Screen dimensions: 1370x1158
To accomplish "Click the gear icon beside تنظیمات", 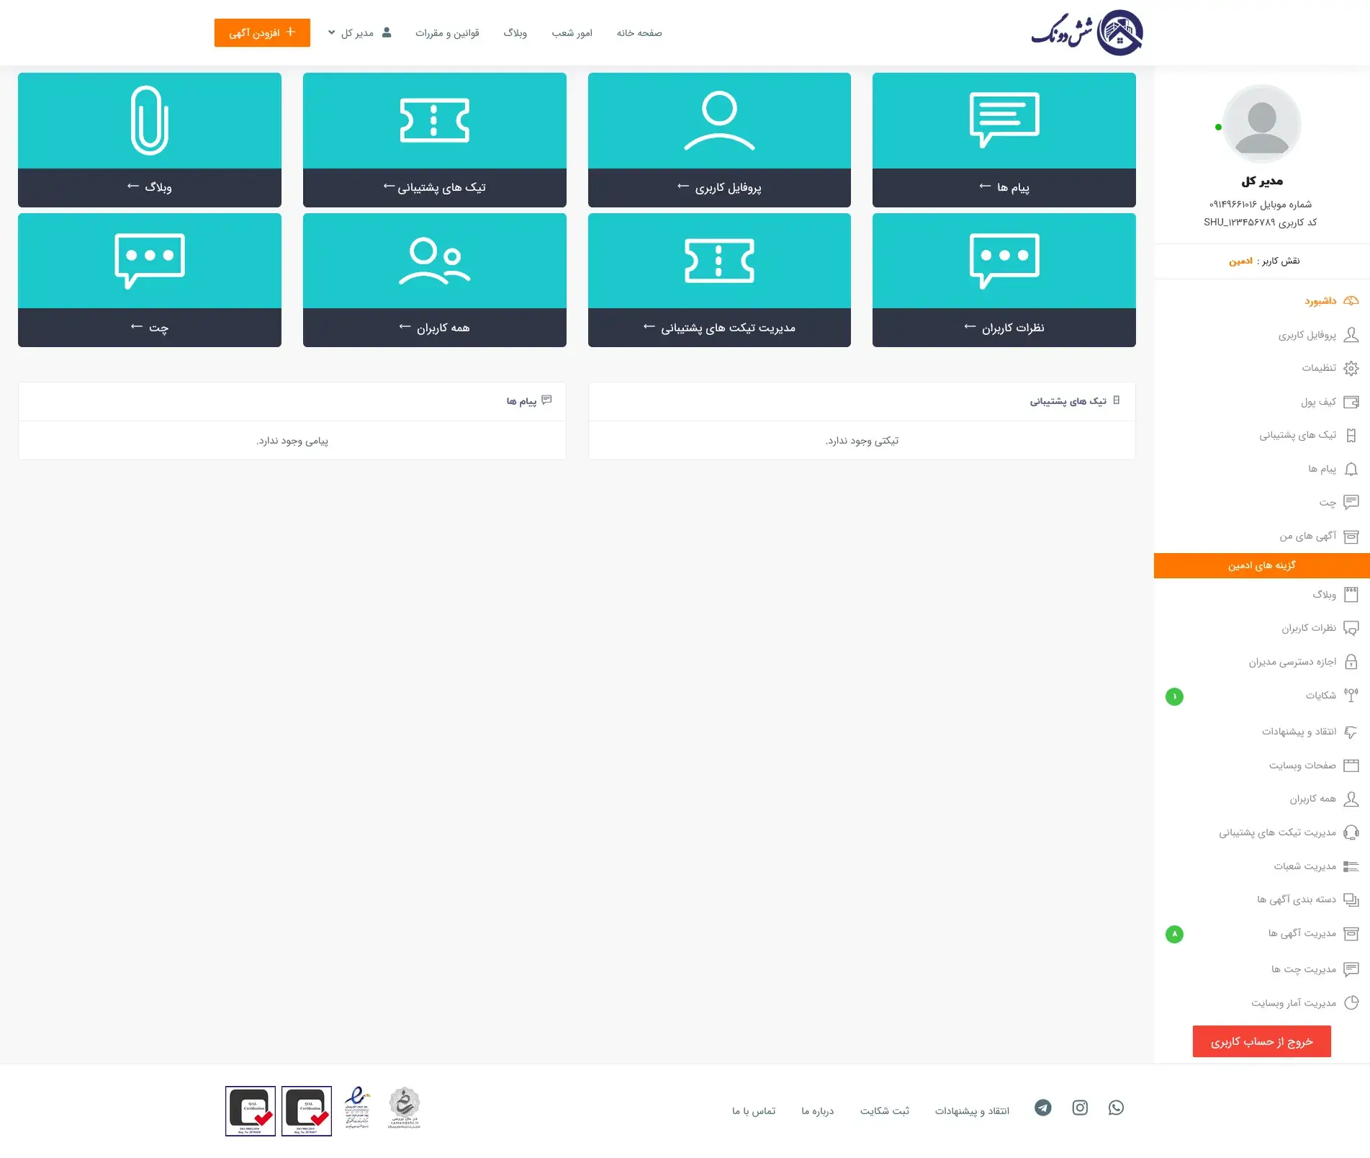I will point(1351,368).
